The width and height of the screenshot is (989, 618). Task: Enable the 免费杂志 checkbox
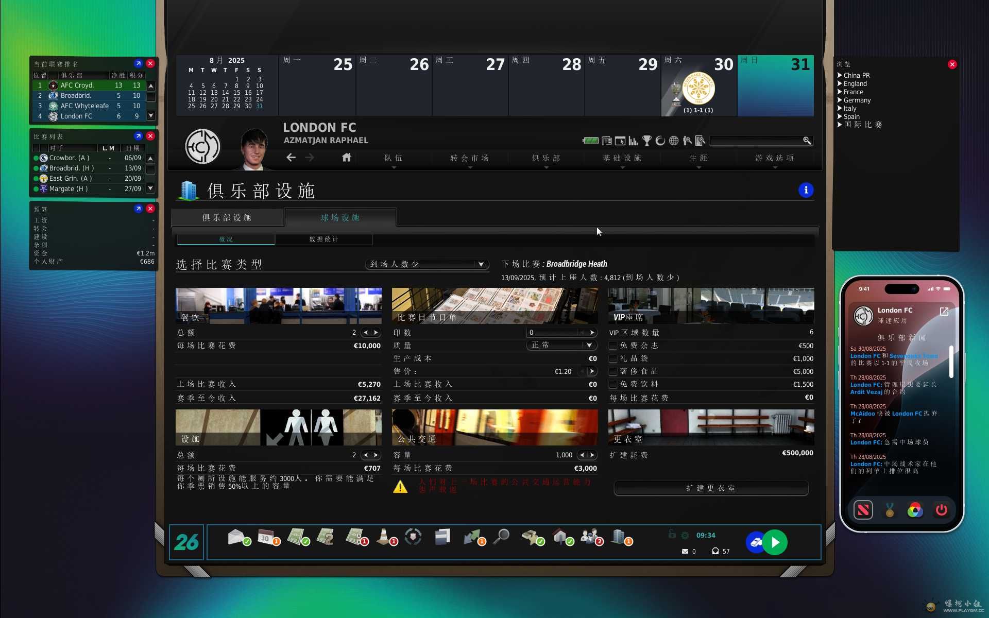point(613,346)
